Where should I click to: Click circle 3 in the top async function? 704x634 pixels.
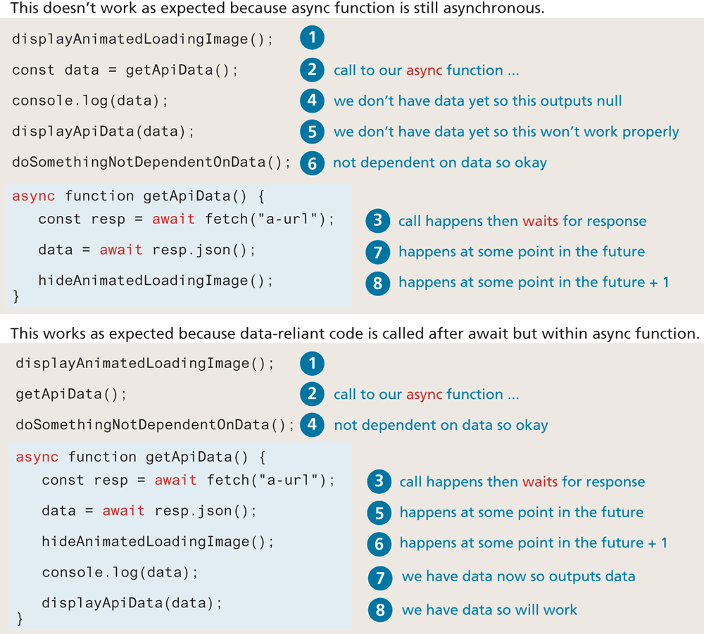tap(377, 221)
